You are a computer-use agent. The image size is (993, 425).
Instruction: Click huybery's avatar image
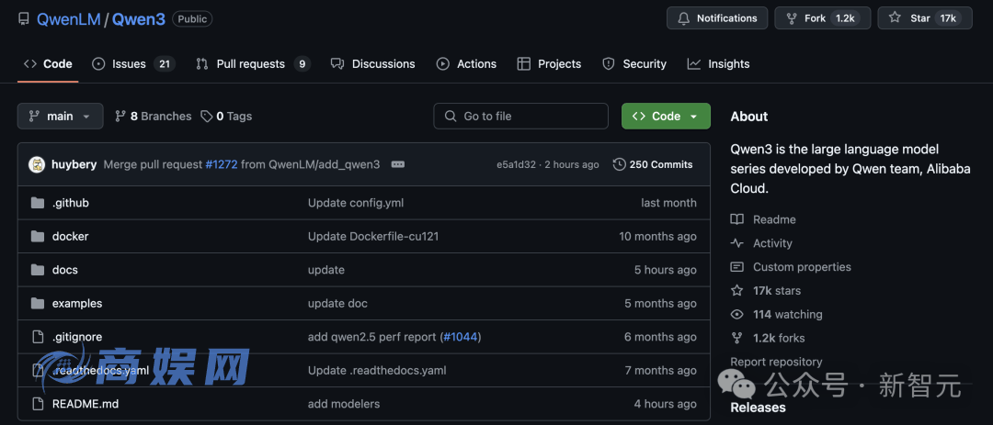tap(37, 164)
